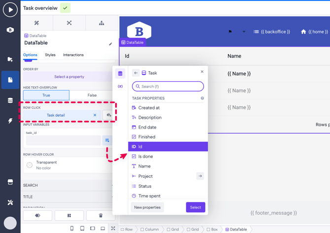Click the play button in top-left corner

click(x=10, y=9)
